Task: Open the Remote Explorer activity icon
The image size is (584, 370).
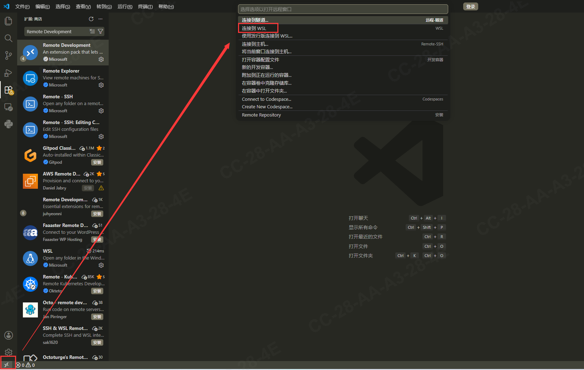Action: pyautogui.click(x=8, y=107)
